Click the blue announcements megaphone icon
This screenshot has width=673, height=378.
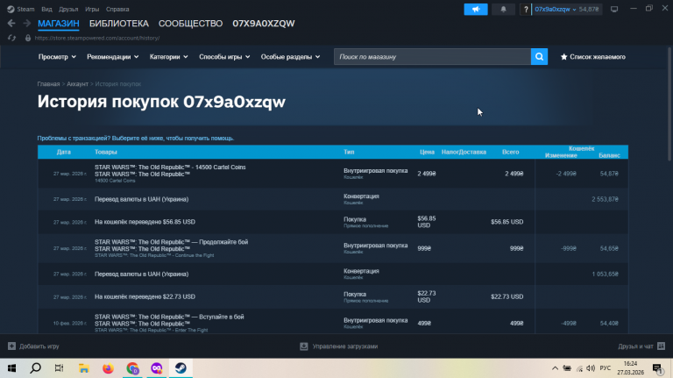point(476,9)
